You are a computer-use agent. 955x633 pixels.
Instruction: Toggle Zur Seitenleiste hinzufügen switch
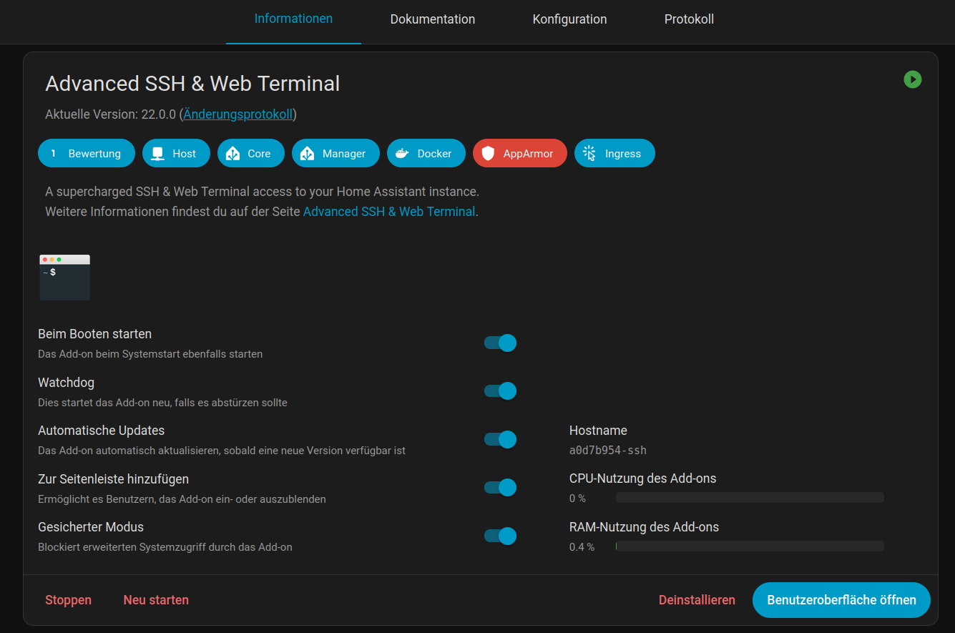point(500,488)
